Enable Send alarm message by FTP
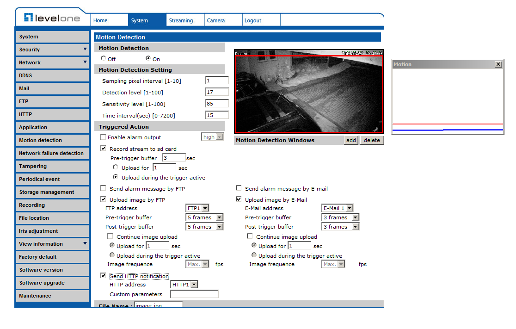This screenshot has height=329, width=516. pos(103,188)
